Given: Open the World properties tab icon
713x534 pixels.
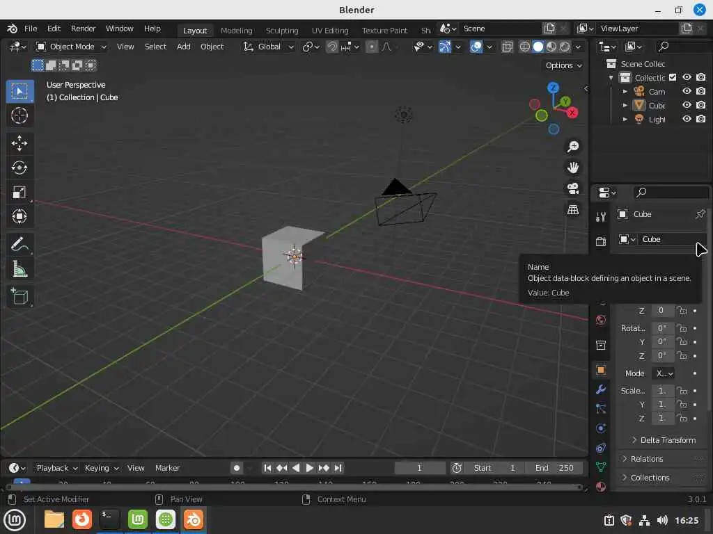Looking at the screenshot, I should point(601,320).
